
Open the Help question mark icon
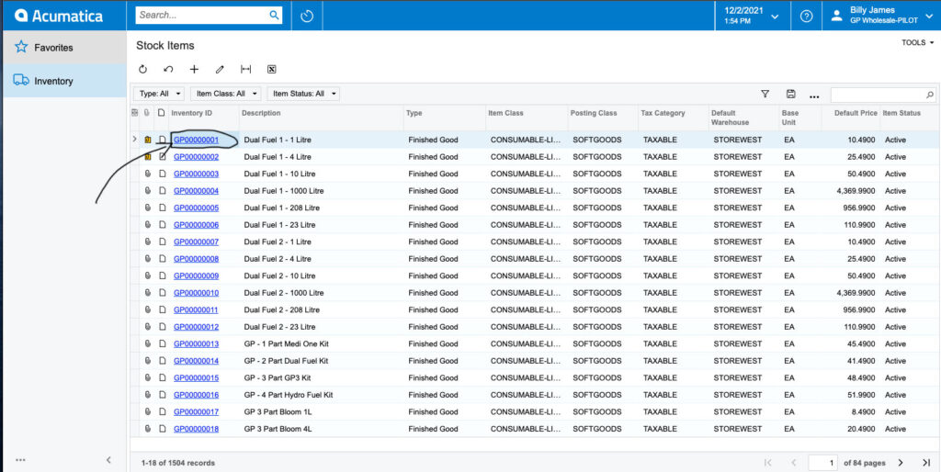coord(807,17)
